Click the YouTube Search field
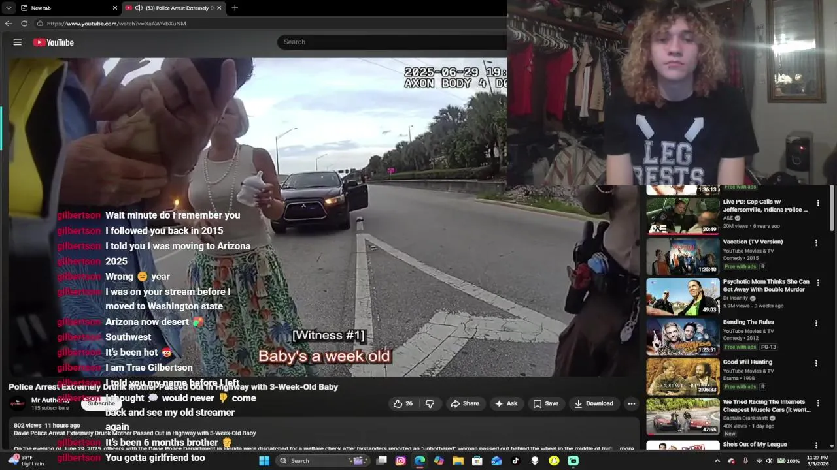This screenshot has height=470, width=837. (392, 42)
